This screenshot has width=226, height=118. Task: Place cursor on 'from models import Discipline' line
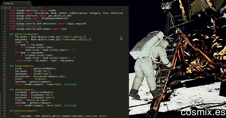pos(66,13)
